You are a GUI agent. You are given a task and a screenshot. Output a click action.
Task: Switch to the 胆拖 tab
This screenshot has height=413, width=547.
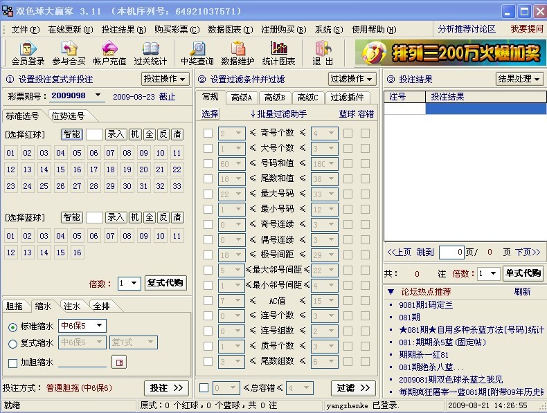15,306
